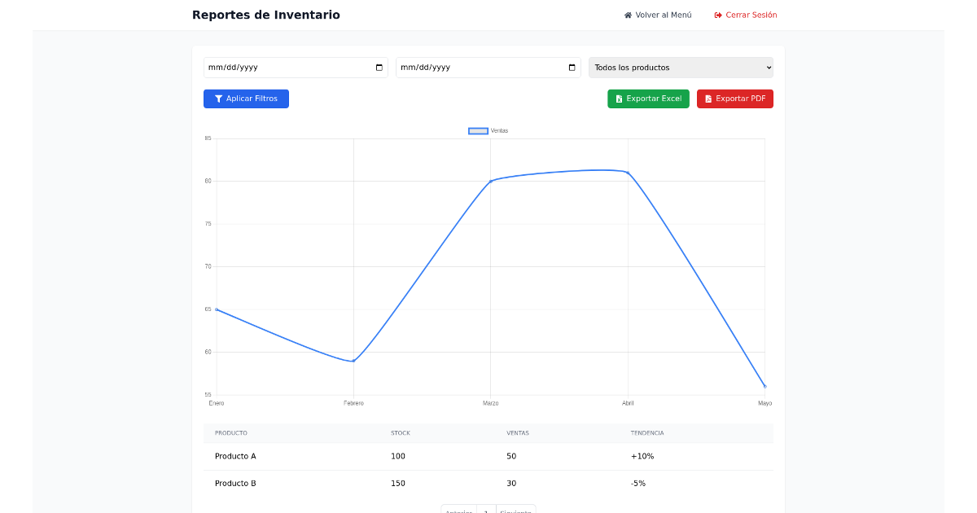Click the Febrero data point on the chart

click(353, 361)
